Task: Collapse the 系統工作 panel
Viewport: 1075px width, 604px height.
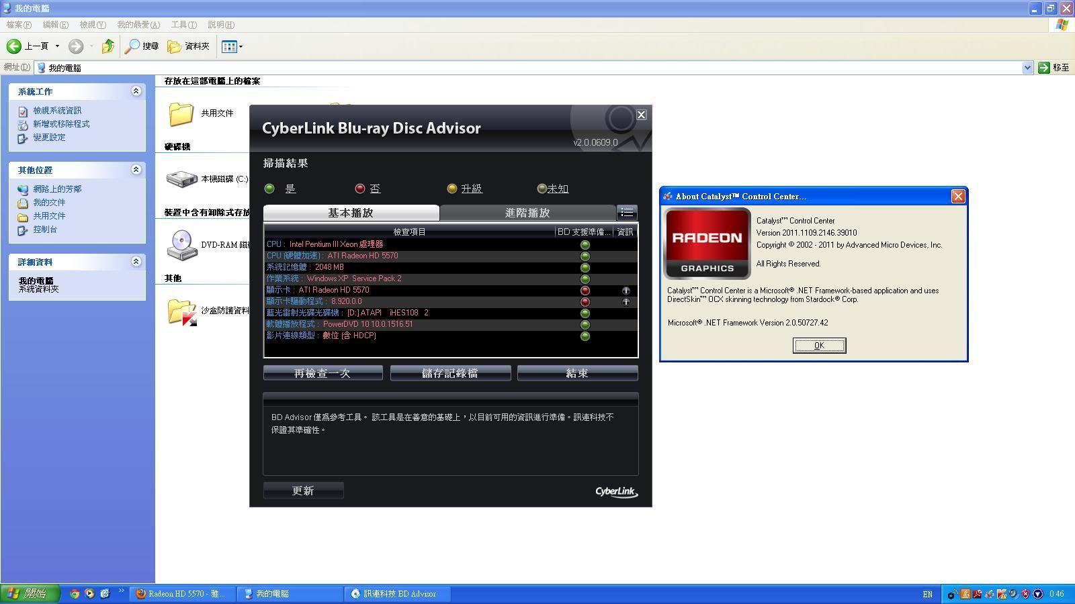Action: [x=136, y=91]
